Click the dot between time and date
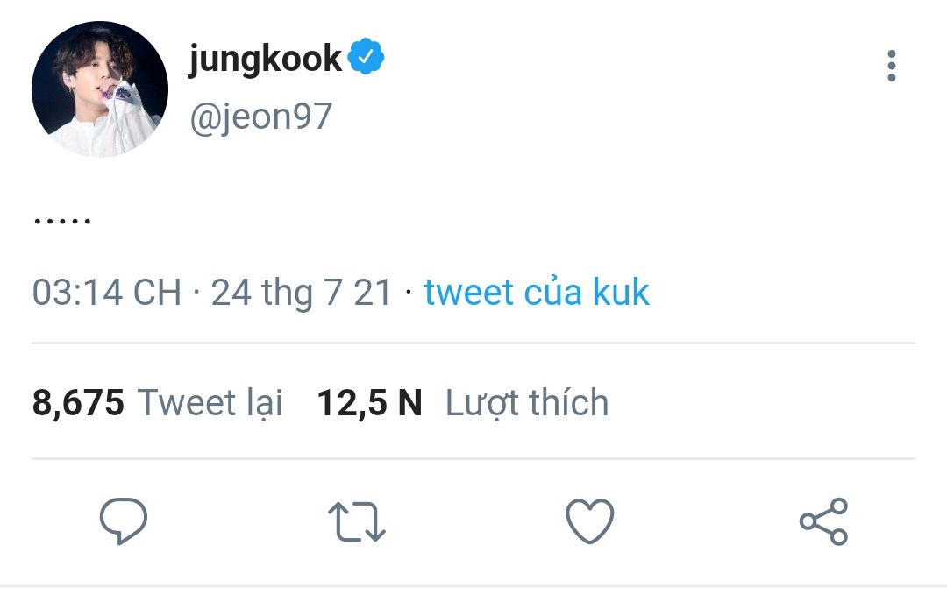 point(196,293)
